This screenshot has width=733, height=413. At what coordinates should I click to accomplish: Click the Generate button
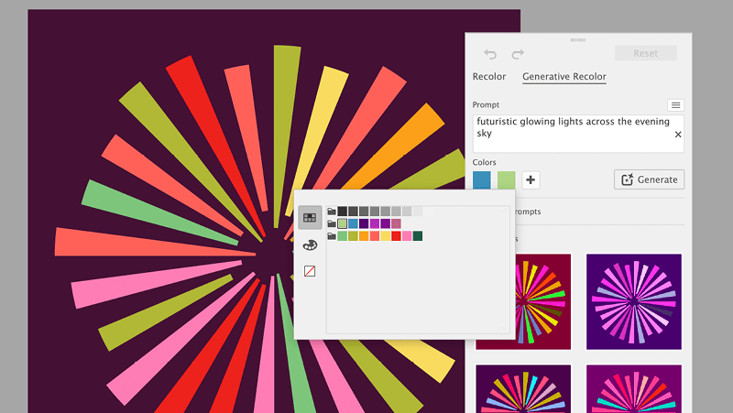[x=650, y=179]
